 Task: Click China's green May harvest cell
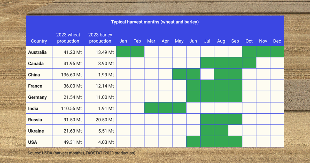tap(179, 75)
